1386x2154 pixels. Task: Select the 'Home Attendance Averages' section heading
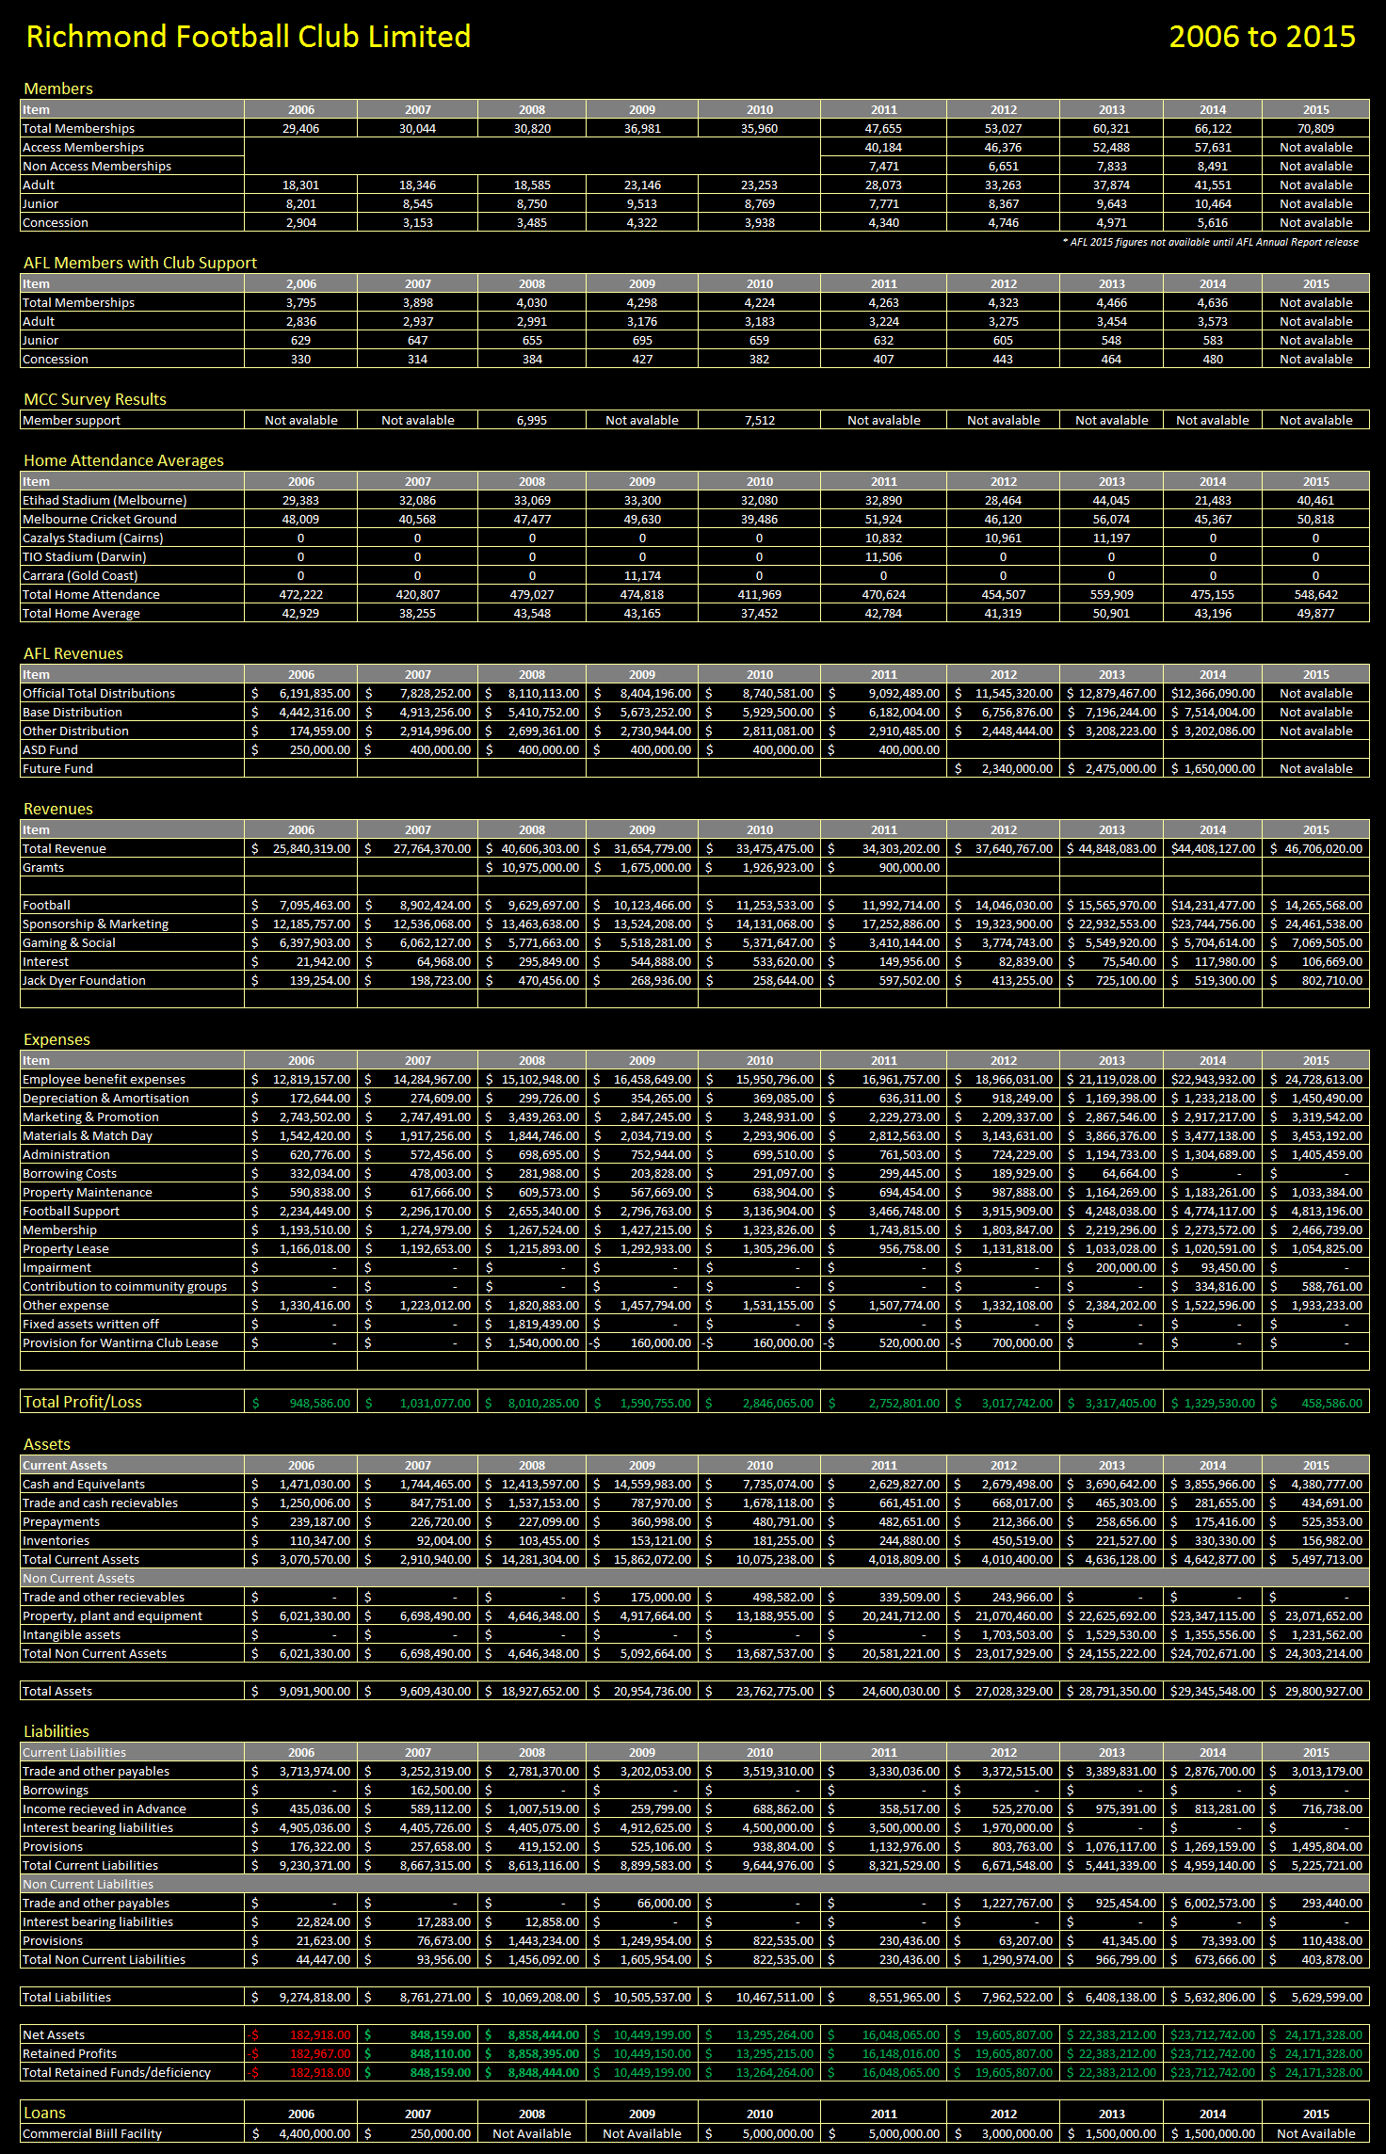123,460
